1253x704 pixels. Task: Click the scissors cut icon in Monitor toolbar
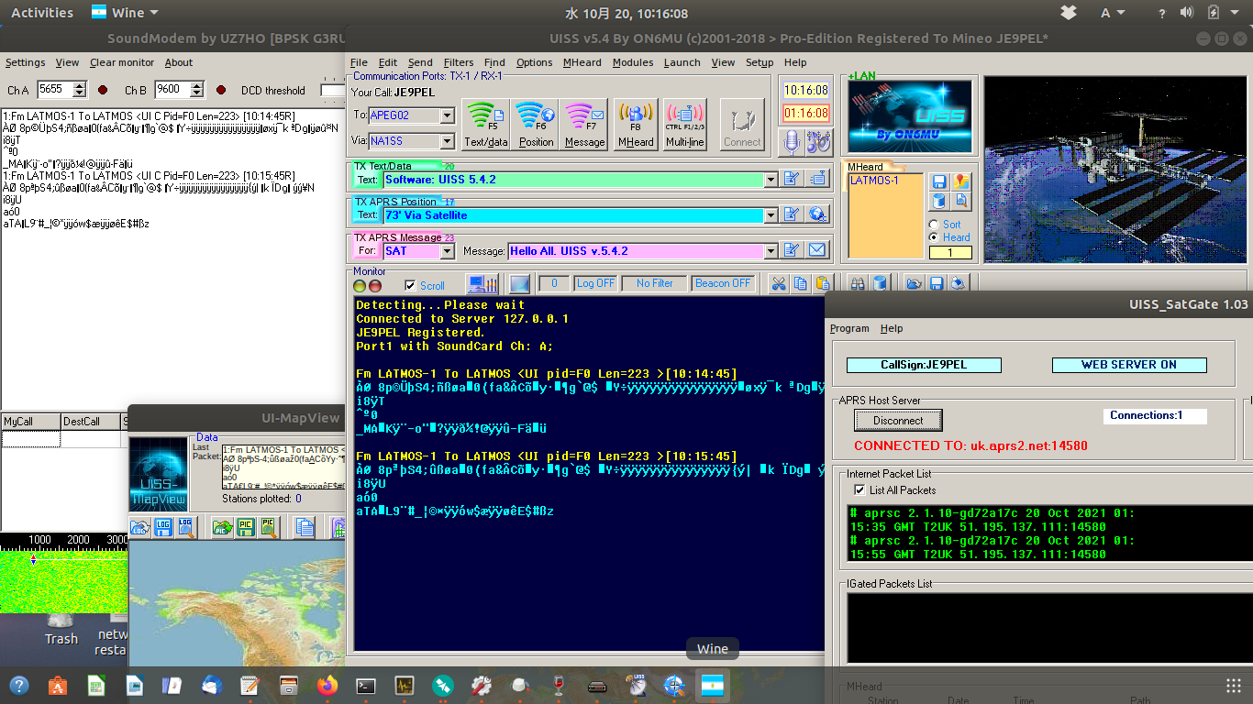pos(778,283)
